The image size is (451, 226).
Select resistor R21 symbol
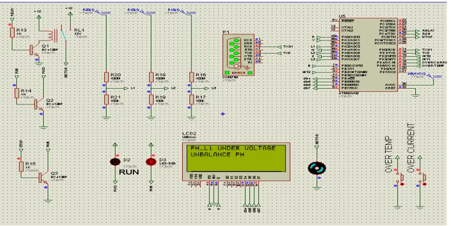[106, 99]
